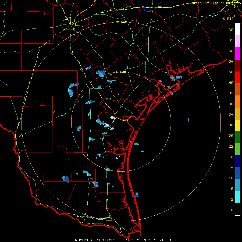242x242 pixels.
Task: Click the gold legend swatch near 34
Action: tap(237, 114)
